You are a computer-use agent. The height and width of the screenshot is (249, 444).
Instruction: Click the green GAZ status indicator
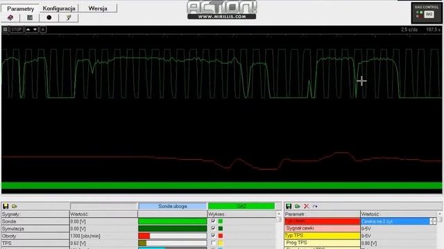[x=241, y=206]
